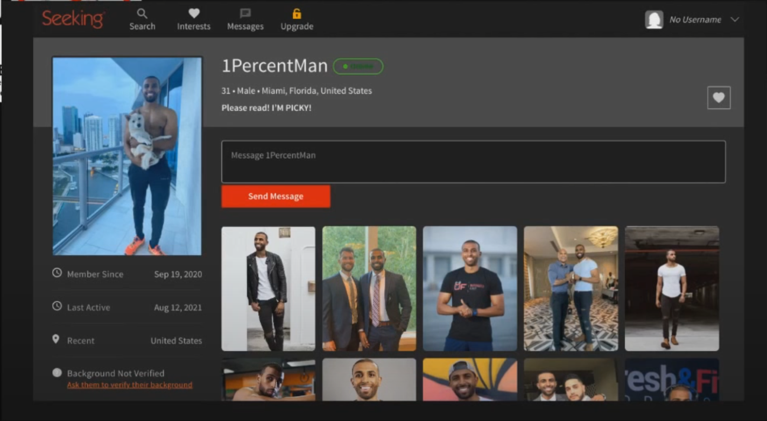Click the "Background Not Verified" text
Image resolution: width=767 pixels, height=421 pixels.
(116, 373)
